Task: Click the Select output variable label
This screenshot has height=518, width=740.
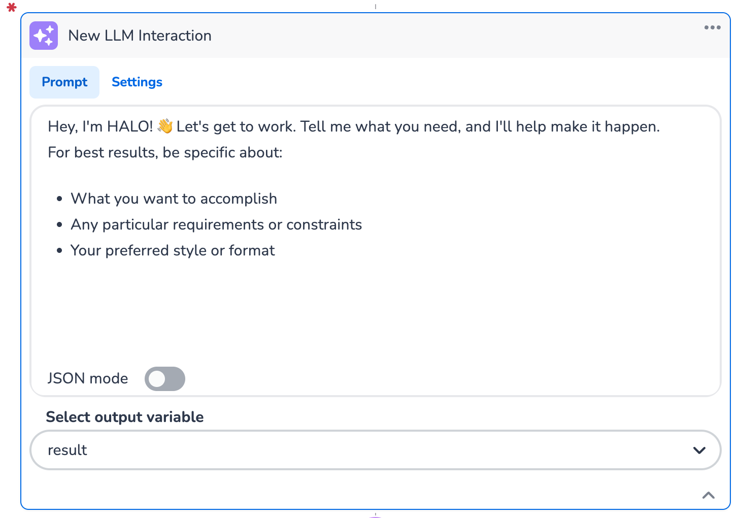Action: pyautogui.click(x=124, y=417)
